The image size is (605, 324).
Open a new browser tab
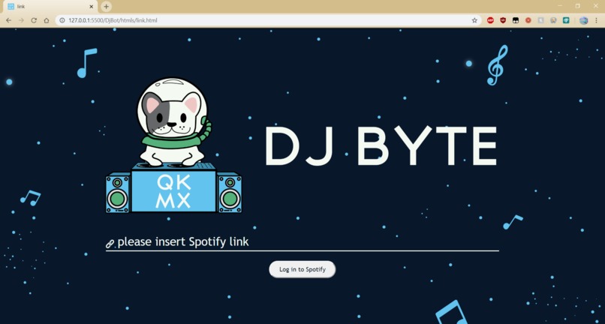[106, 7]
